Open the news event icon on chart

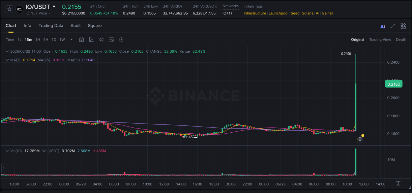[x=360, y=139]
